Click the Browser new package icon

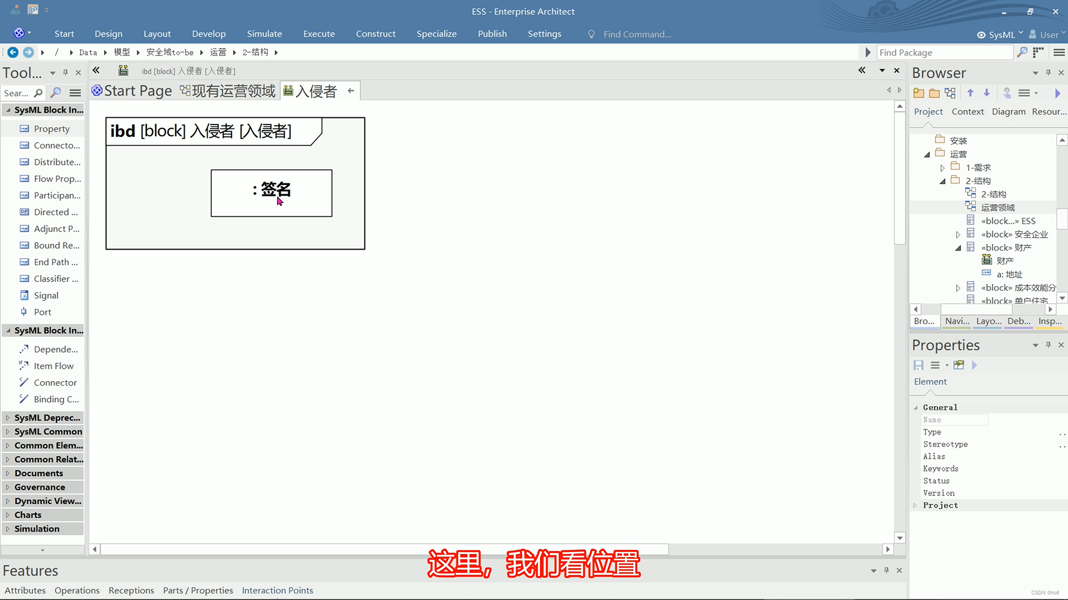[x=918, y=93]
